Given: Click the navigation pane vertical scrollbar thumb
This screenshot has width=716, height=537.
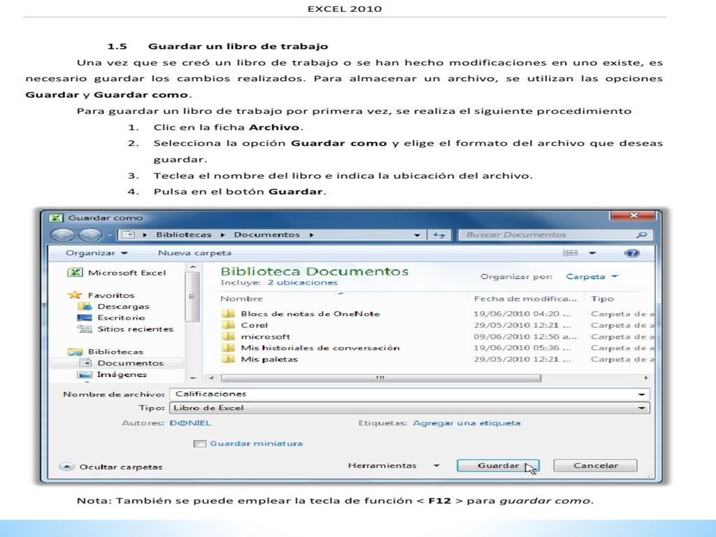Looking at the screenshot, I should (192, 296).
